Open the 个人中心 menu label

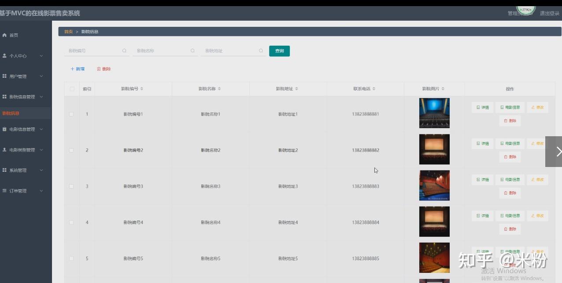pyautogui.click(x=18, y=56)
